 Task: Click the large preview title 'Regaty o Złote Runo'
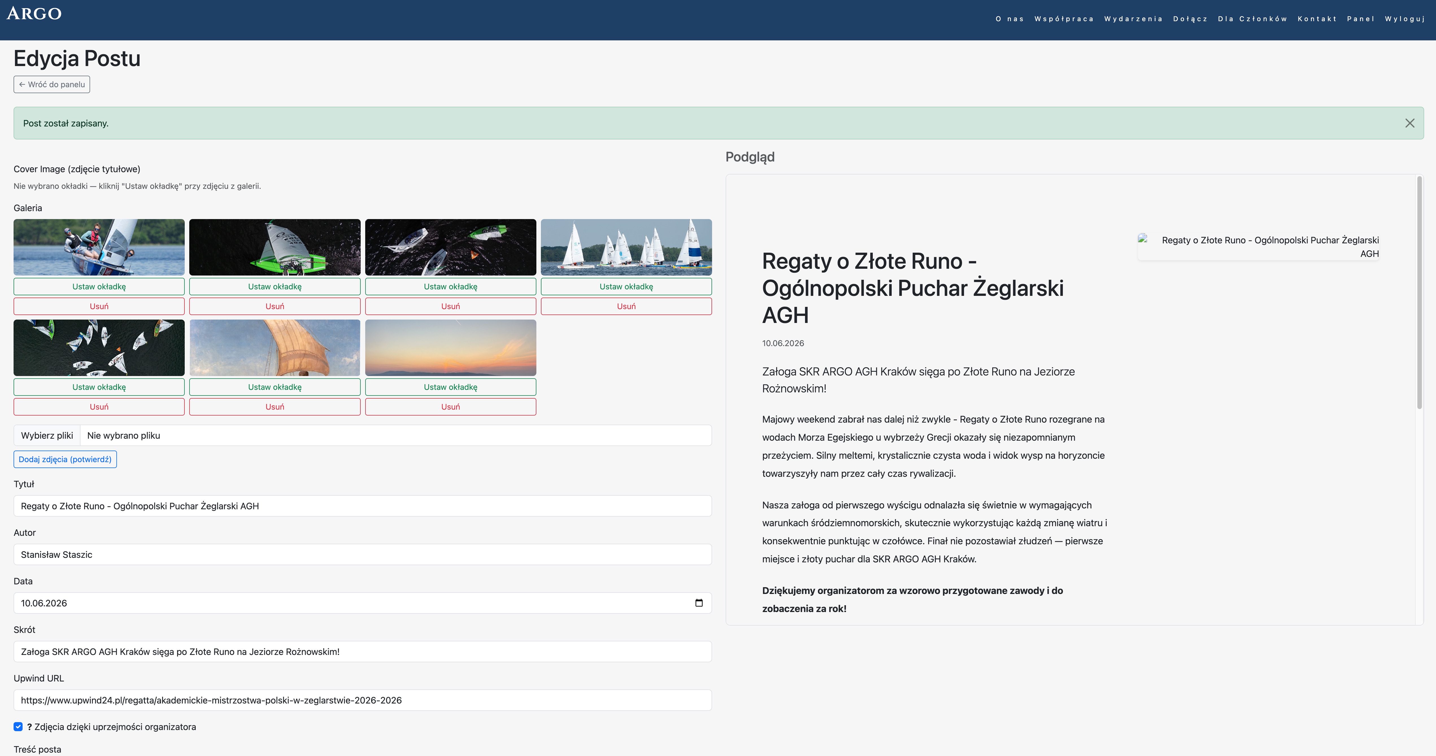pyautogui.click(x=913, y=288)
